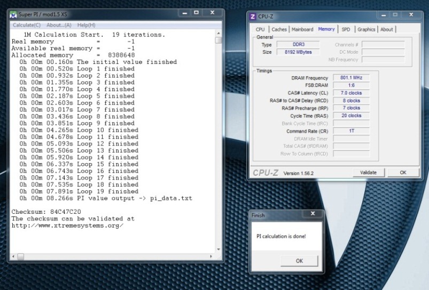Click the Command Rate 1T value

(x=352, y=131)
